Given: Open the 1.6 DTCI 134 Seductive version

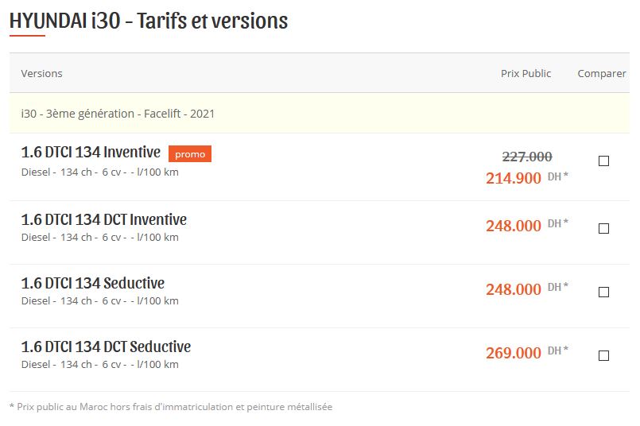Looking at the screenshot, I should point(93,283).
